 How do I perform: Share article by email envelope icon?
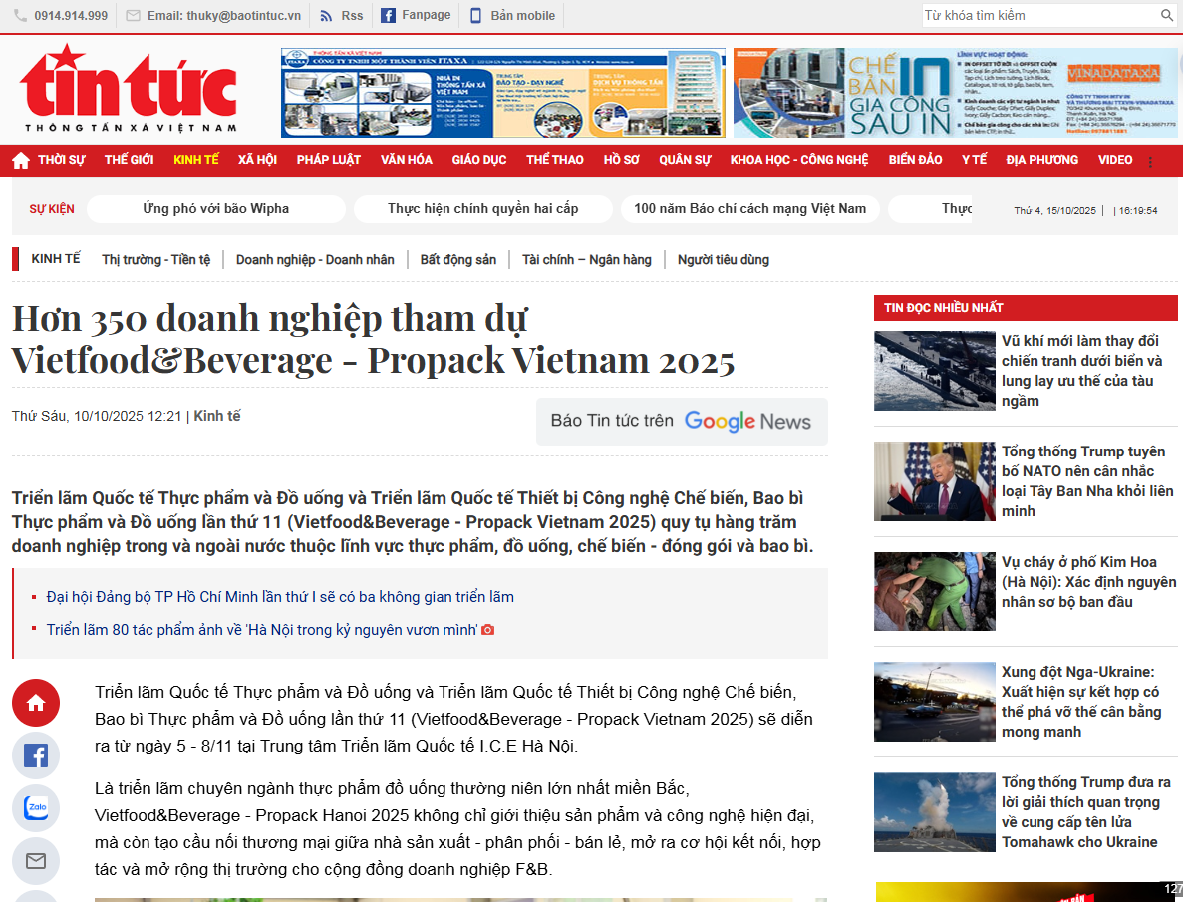36,861
